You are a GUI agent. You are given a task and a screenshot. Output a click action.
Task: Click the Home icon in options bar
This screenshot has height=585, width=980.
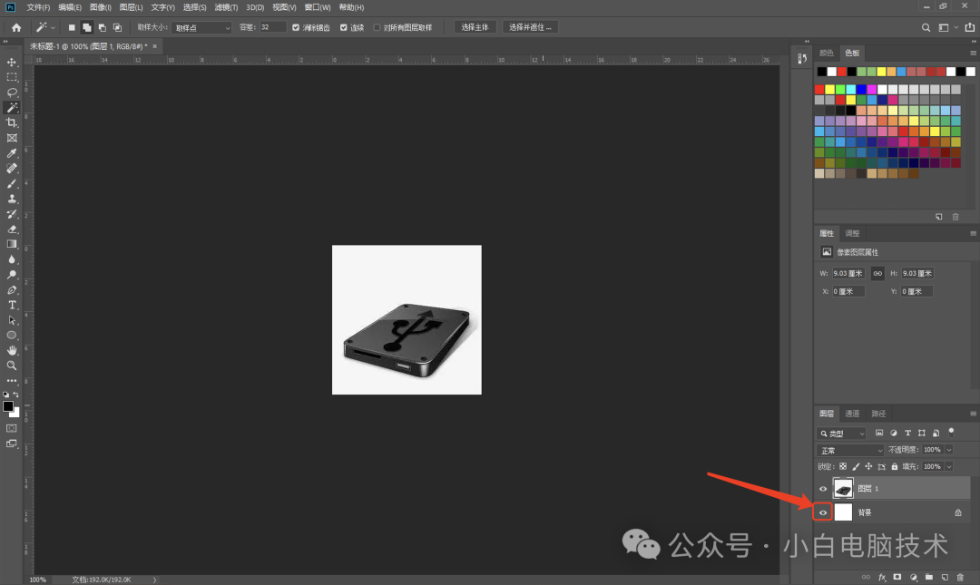16,27
